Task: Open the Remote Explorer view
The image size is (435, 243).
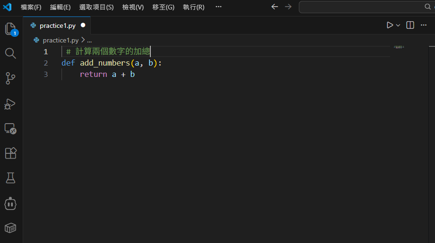Action: pyautogui.click(x=10, y=129)
